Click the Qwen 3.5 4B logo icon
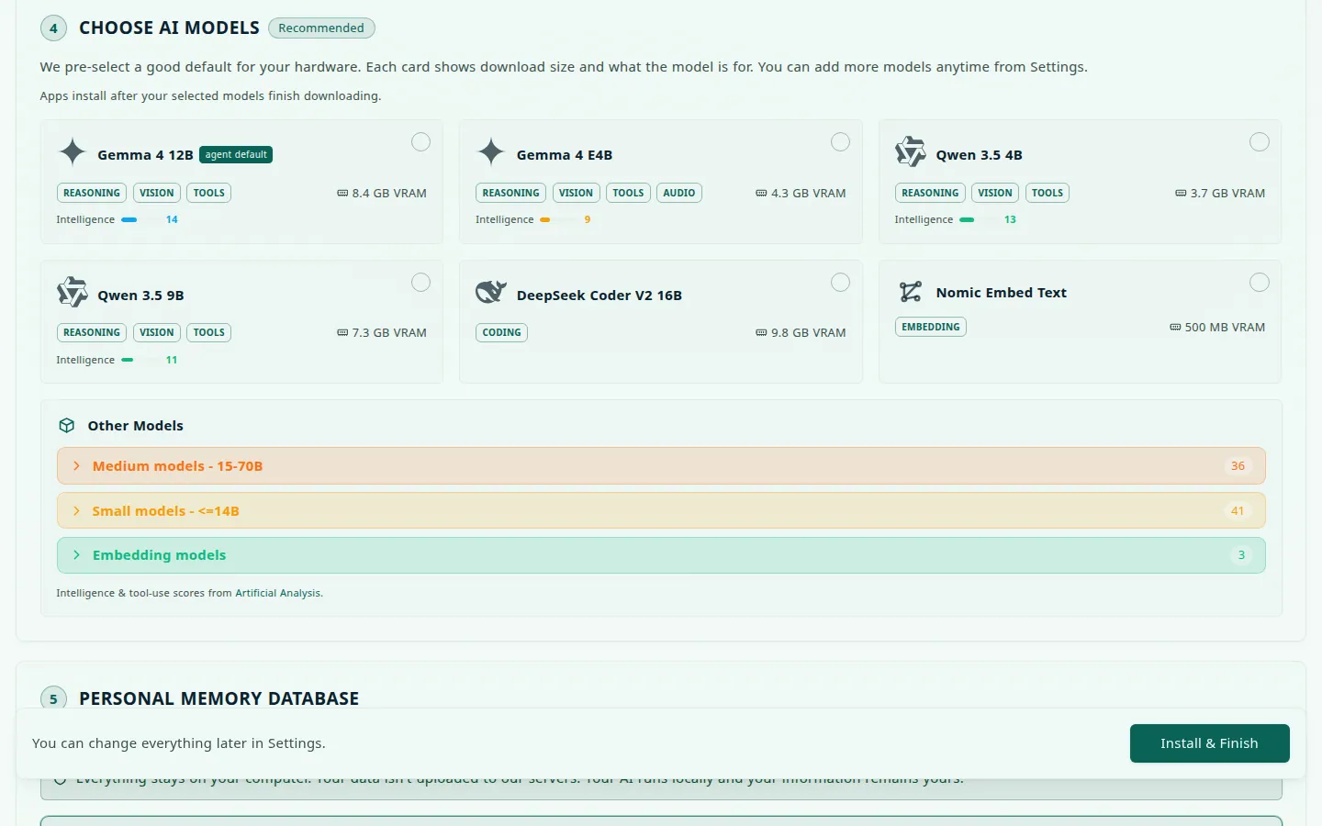1322x826 pixels. [911, 151]
